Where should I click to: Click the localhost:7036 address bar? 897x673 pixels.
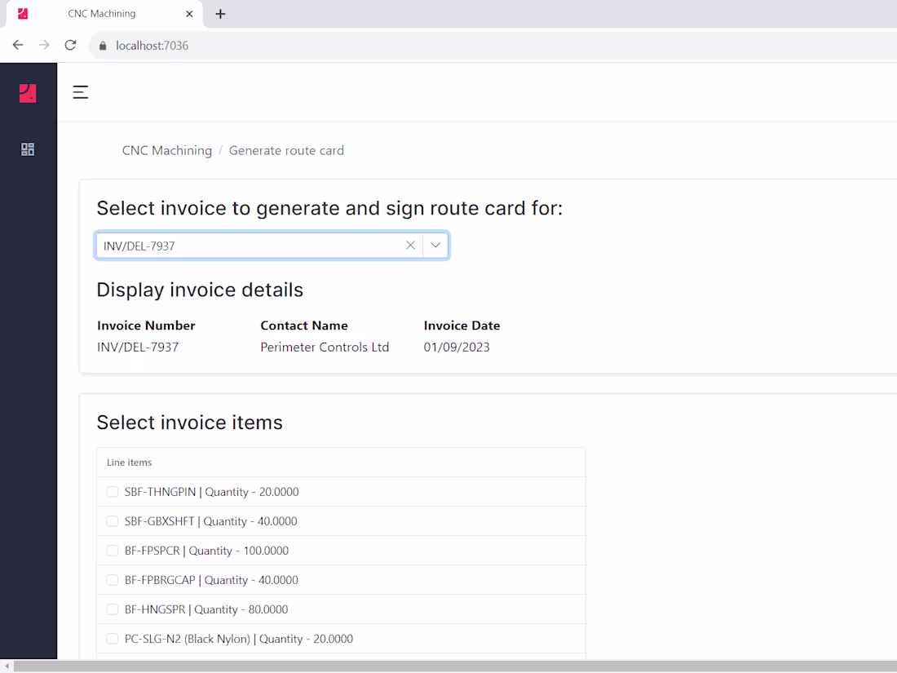point(152,45)
